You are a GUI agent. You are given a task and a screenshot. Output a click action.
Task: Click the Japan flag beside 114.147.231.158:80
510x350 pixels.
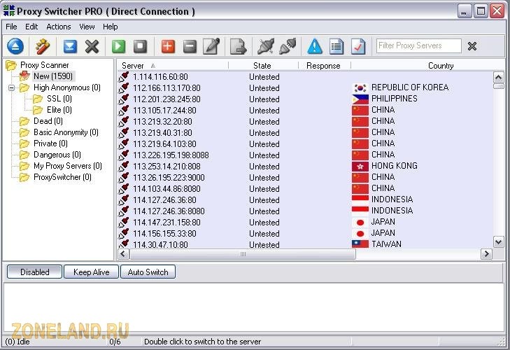coord(360,222)
